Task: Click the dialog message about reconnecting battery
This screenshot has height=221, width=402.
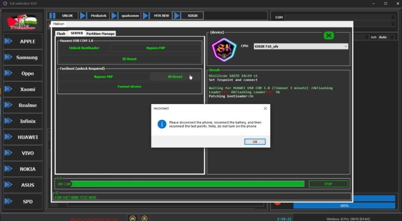Action: [x=215, y=124]
